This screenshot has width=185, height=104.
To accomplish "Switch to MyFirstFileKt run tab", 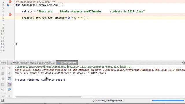I will pyautogui.click(x=67, y=63).
